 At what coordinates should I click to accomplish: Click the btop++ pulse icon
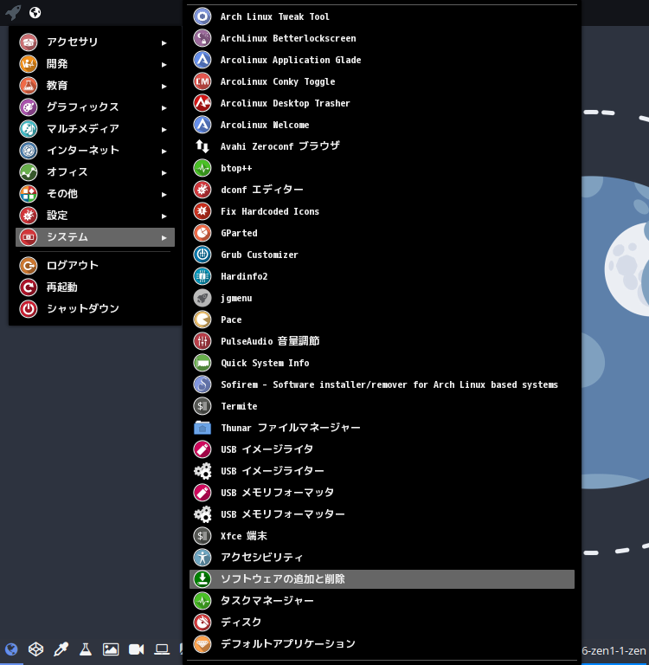(x=202, y=168)
